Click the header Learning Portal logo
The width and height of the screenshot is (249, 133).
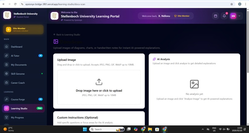(x=54, y=16)
